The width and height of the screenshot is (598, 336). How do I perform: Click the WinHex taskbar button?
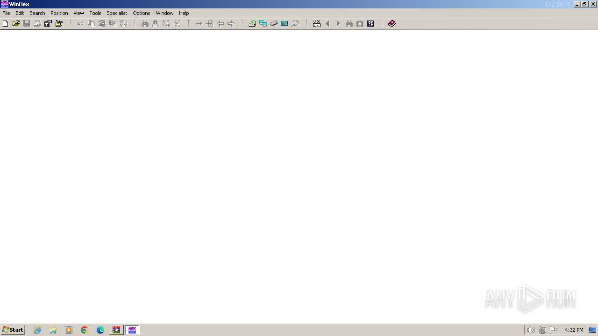(132, 330)
